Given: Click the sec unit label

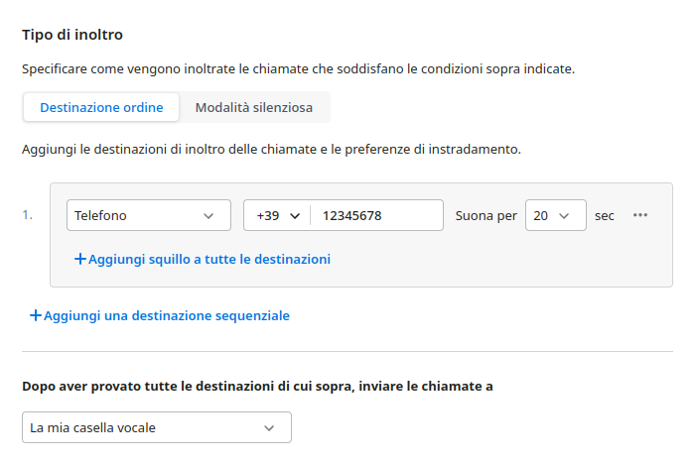Looking at the screenshot, I should 605,215.
